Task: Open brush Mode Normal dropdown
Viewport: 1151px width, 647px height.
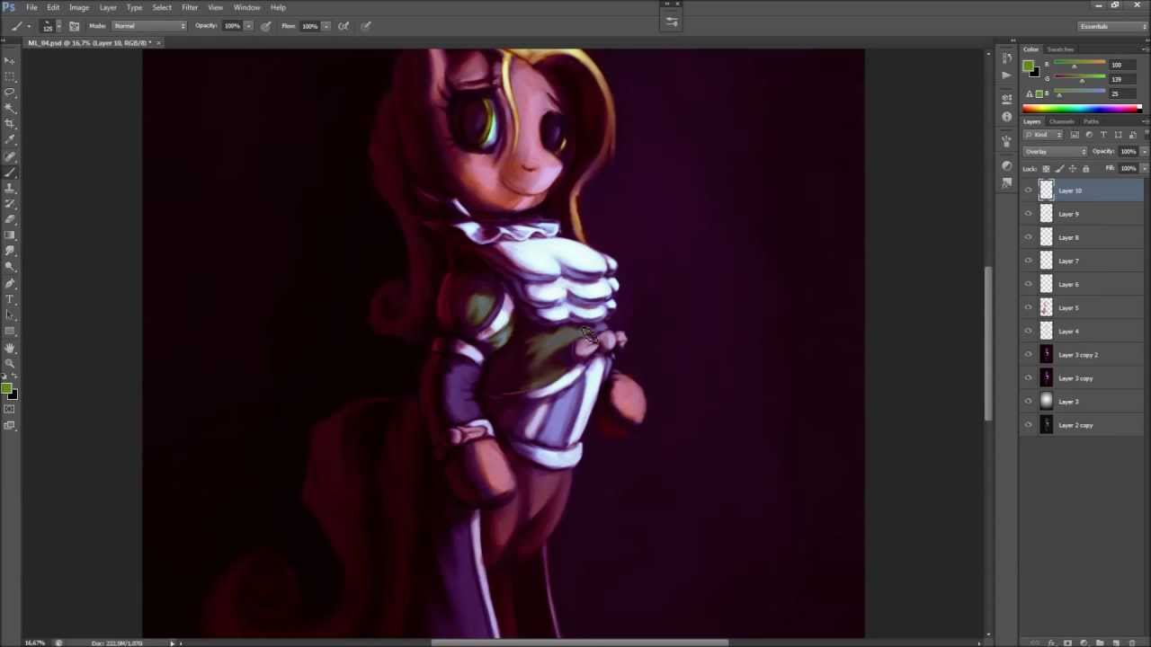Action: [x=149, y=26]
